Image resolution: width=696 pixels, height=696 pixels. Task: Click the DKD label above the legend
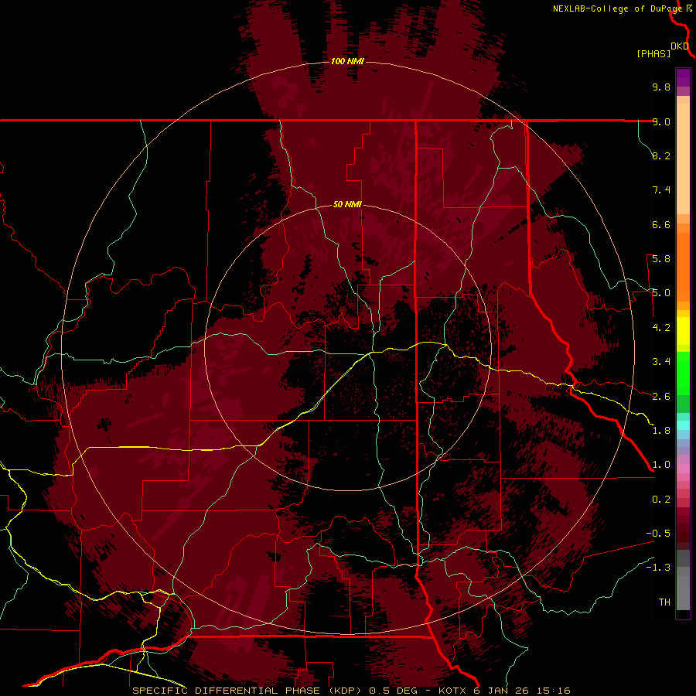point(680,46)
